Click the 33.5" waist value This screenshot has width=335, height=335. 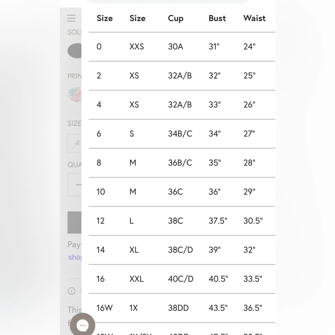253,279
